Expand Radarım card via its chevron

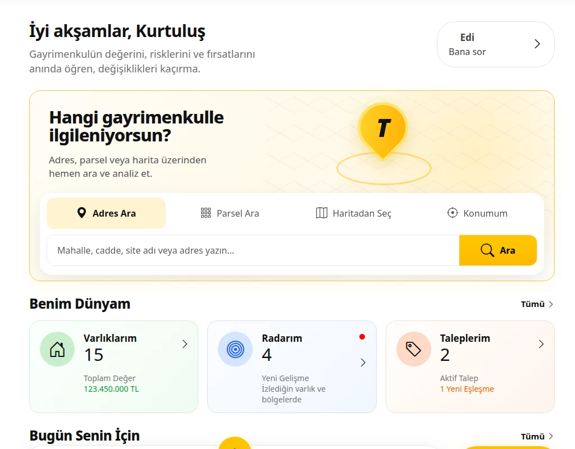click(x=363, y=363)
